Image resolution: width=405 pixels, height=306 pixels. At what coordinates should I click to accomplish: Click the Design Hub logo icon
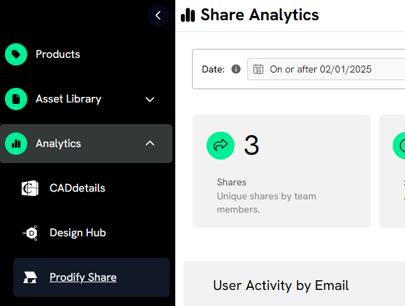(x=30, y=233)
